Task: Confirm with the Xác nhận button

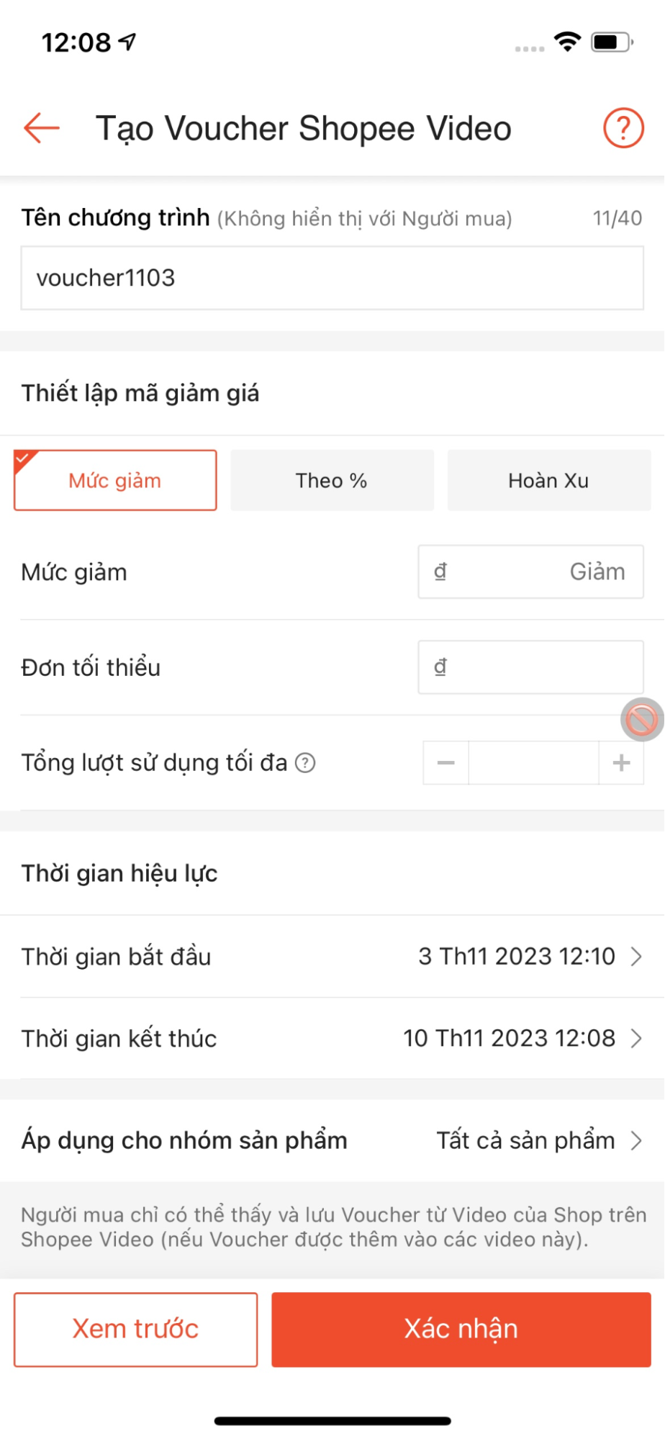Action: [461, 1329]
